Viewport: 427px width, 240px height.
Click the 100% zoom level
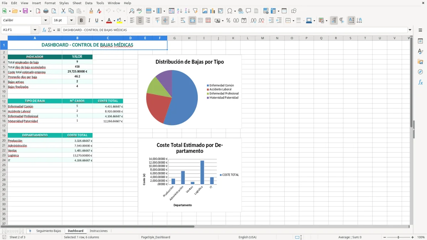pyautogui.click(x=421, y=237)
